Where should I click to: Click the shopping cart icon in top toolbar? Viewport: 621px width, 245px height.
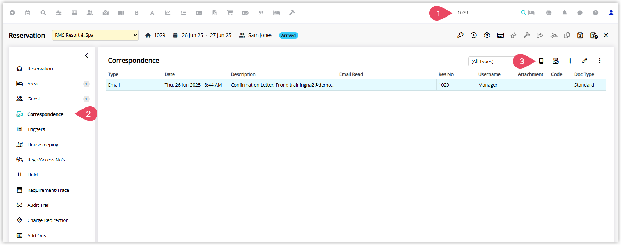(230, 13)
